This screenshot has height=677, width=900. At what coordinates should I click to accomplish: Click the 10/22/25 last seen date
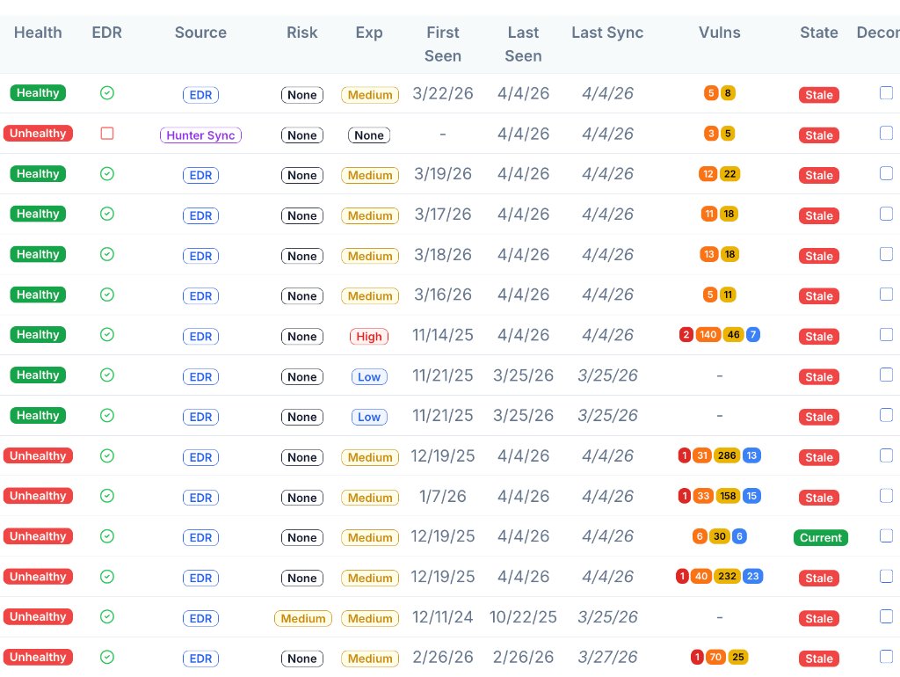click(x=523, y=616)
